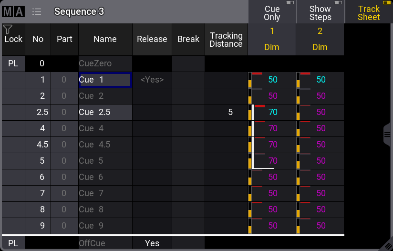393x251 pixels.
Task: Click the OffCue Release Yes cell
Action: tap(152, 243)
